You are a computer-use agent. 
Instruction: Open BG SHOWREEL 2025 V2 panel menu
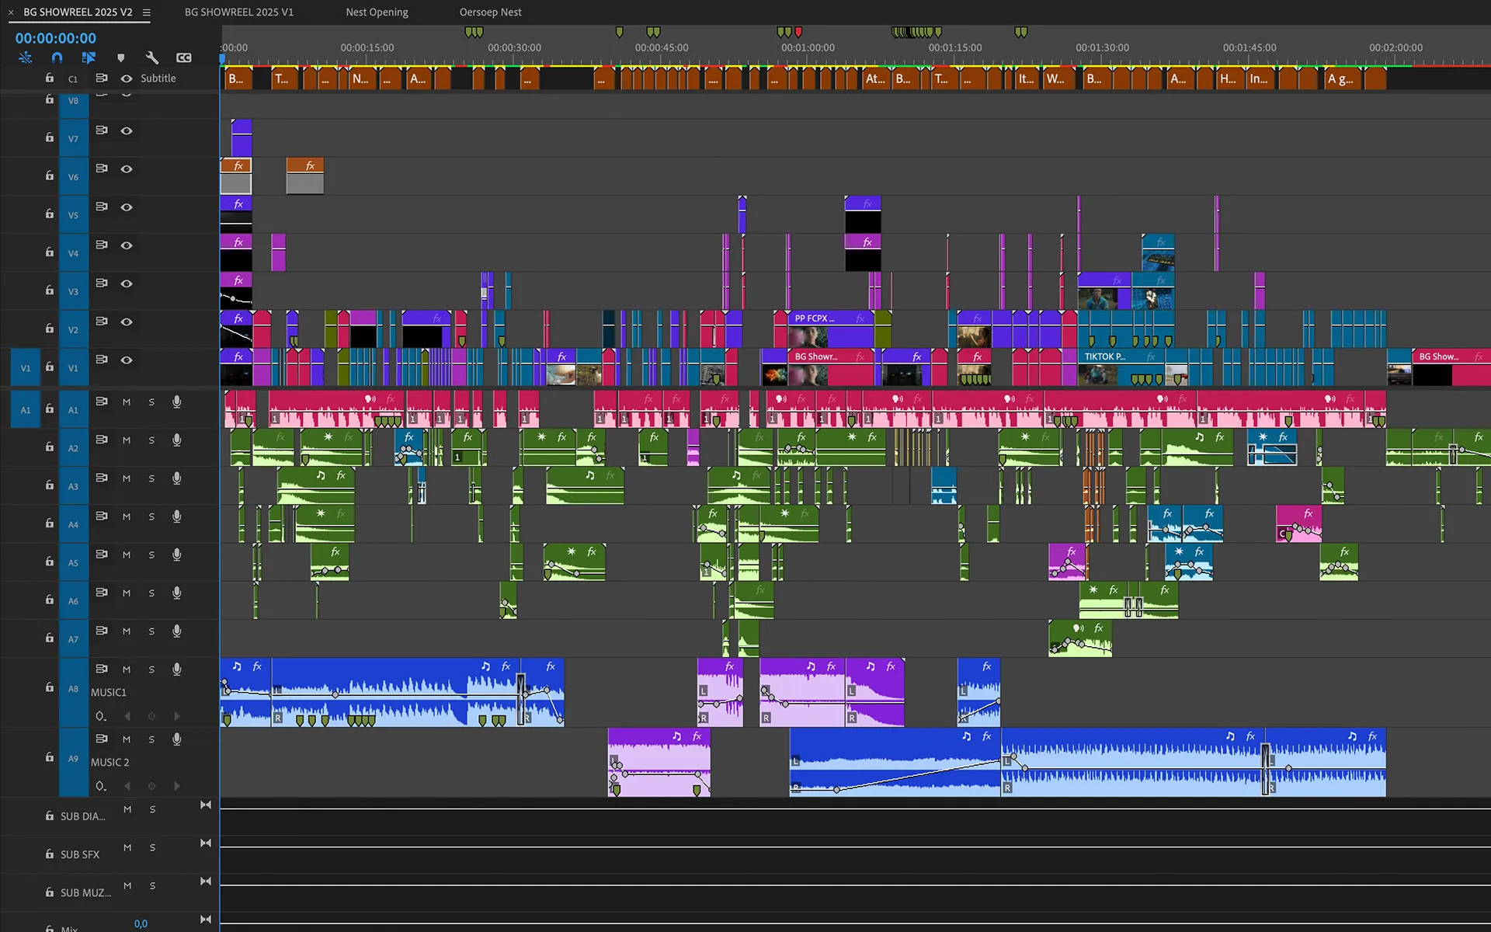(147, 12)
